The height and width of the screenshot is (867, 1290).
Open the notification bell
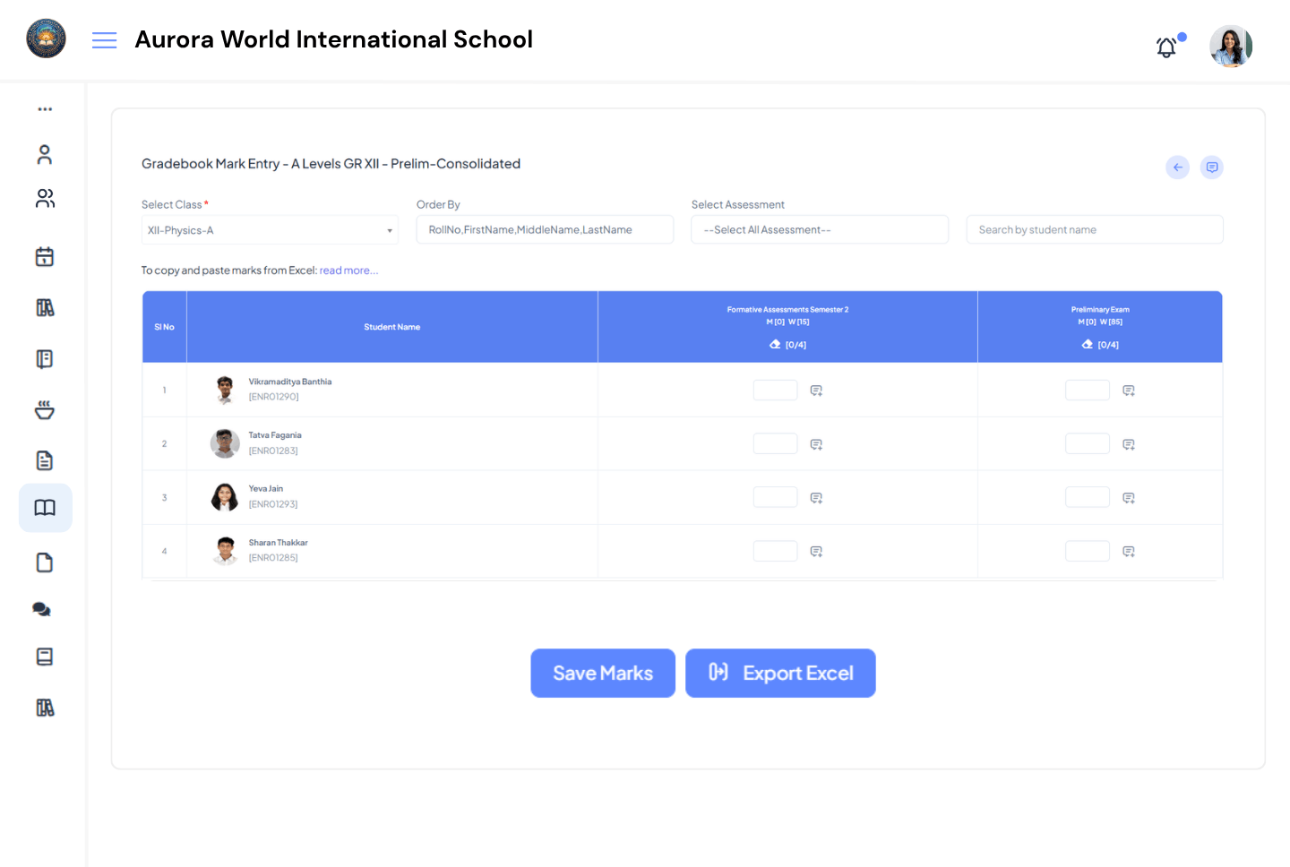[1166, 47]
